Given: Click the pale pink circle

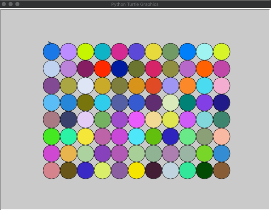Looking at the screenshot, I should (222, 86).
